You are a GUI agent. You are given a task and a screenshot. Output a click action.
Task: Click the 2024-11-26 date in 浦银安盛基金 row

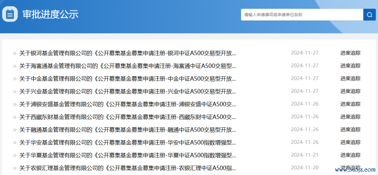[x=305, y=104]
